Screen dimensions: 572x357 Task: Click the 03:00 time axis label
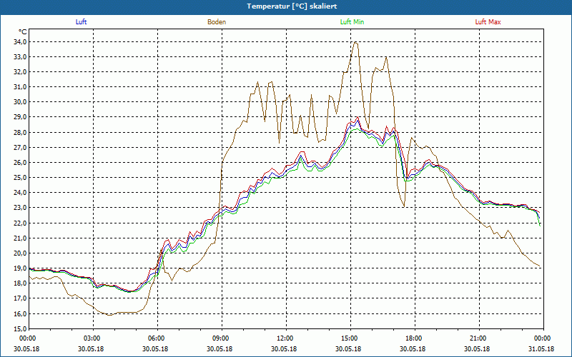pos(92,338)
